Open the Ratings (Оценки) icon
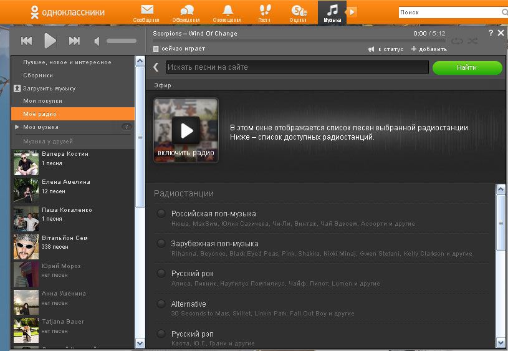 tap(299, 12)
